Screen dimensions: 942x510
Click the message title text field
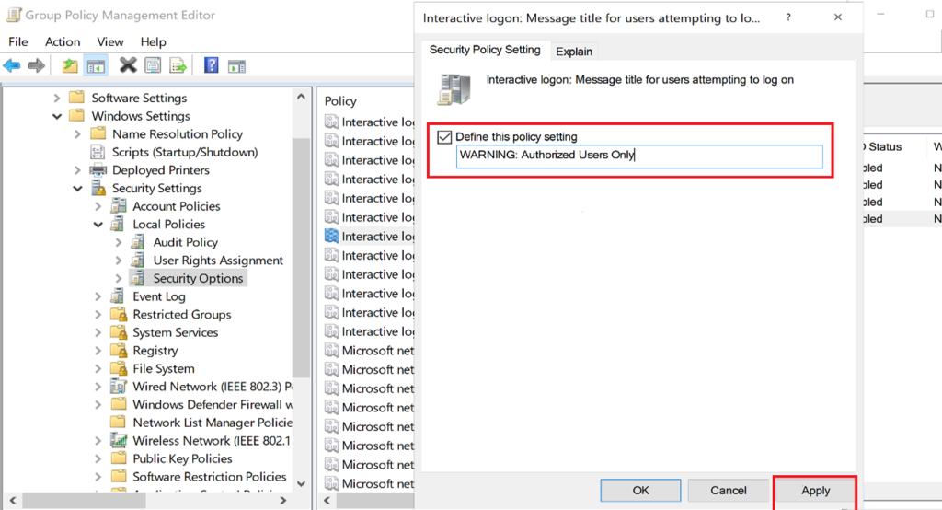coord(638,156)
